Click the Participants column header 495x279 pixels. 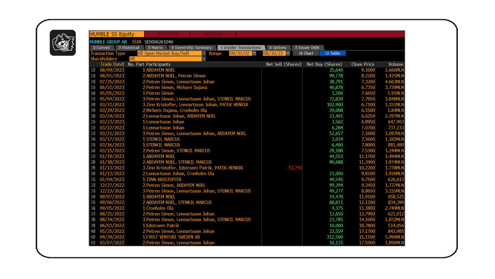[x=158, y=64]
